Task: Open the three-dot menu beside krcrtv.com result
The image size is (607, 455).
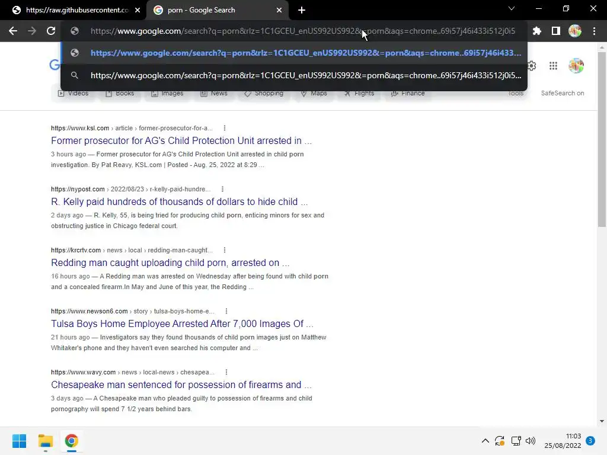Action: coord(225,251)
